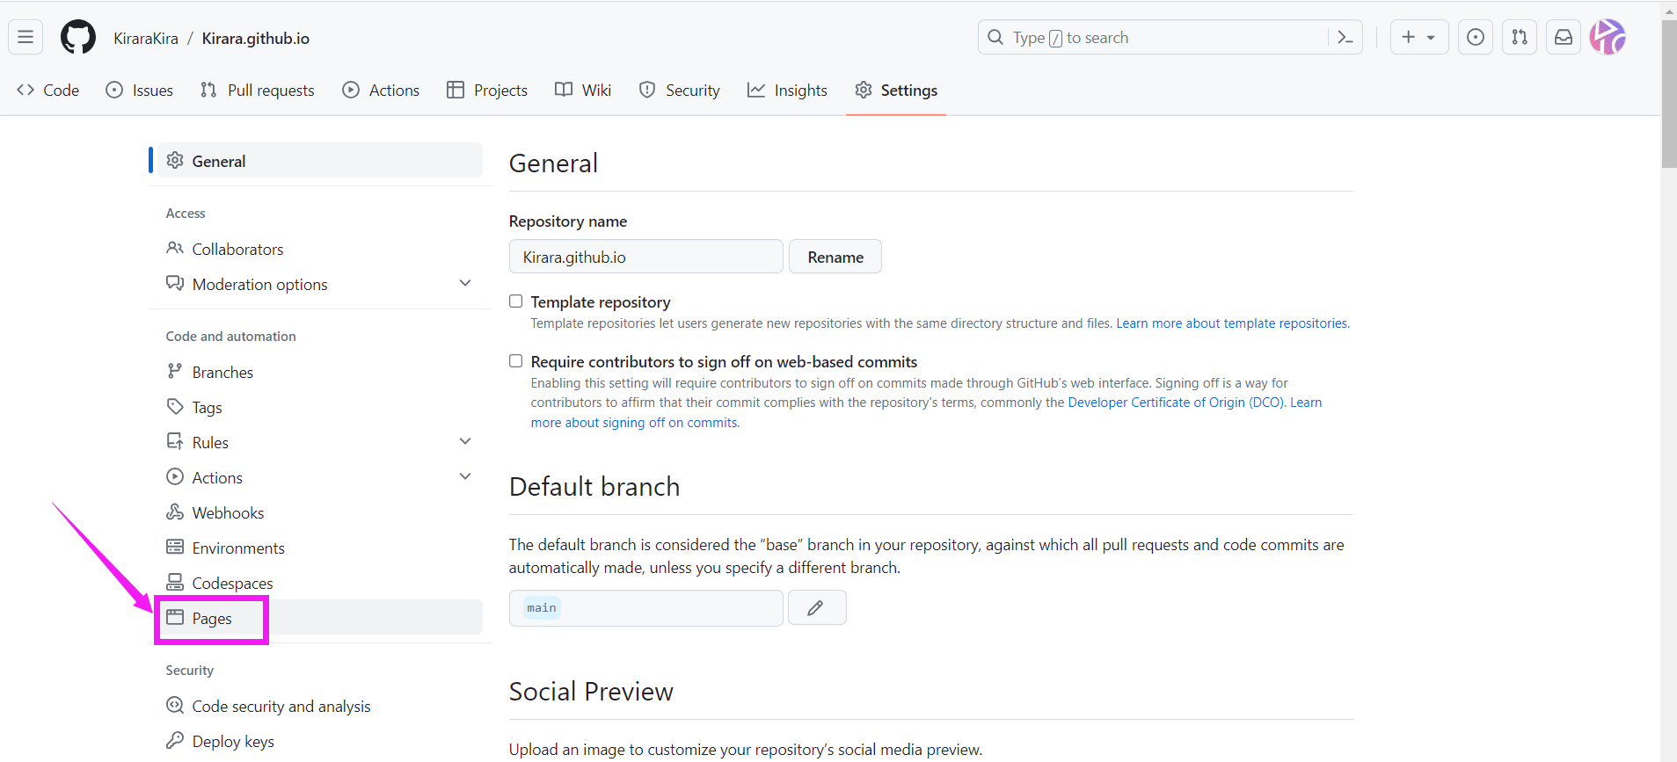This screenshot has height=762, width=1677.
Task: Click the pencil edit default branch
Action: coord(817,607)
